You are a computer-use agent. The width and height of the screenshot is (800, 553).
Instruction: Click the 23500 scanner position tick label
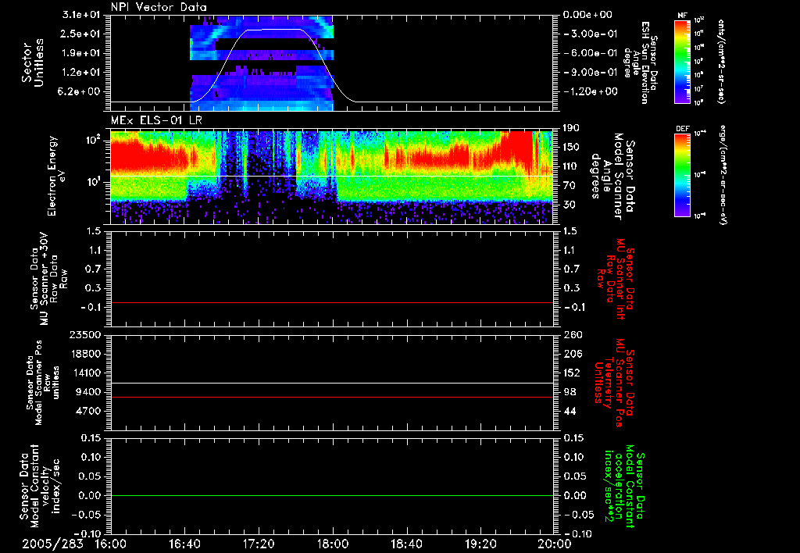click(86, 335)
